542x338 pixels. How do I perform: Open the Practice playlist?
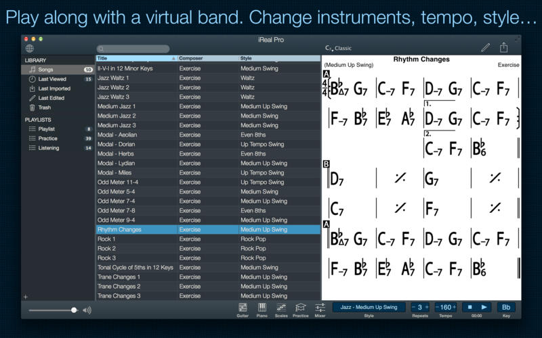tap(47, 138)
